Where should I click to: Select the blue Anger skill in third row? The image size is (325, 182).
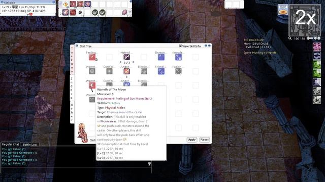click(x=126, y=84)
